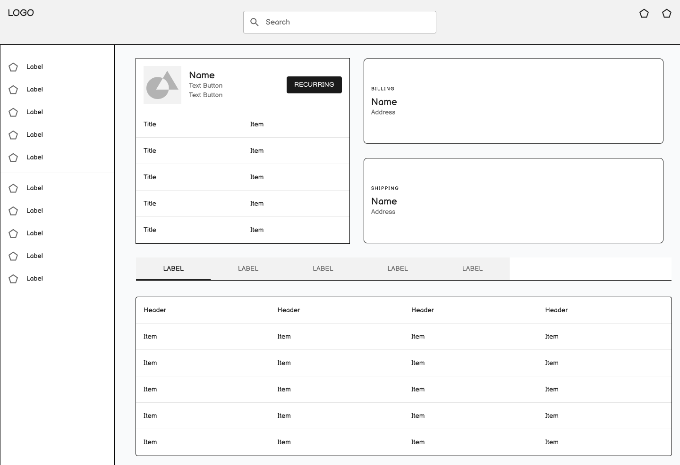Open the last LABEL tab in the tab bar
Viewport: 680px width, 465px height.
point(472,268)
